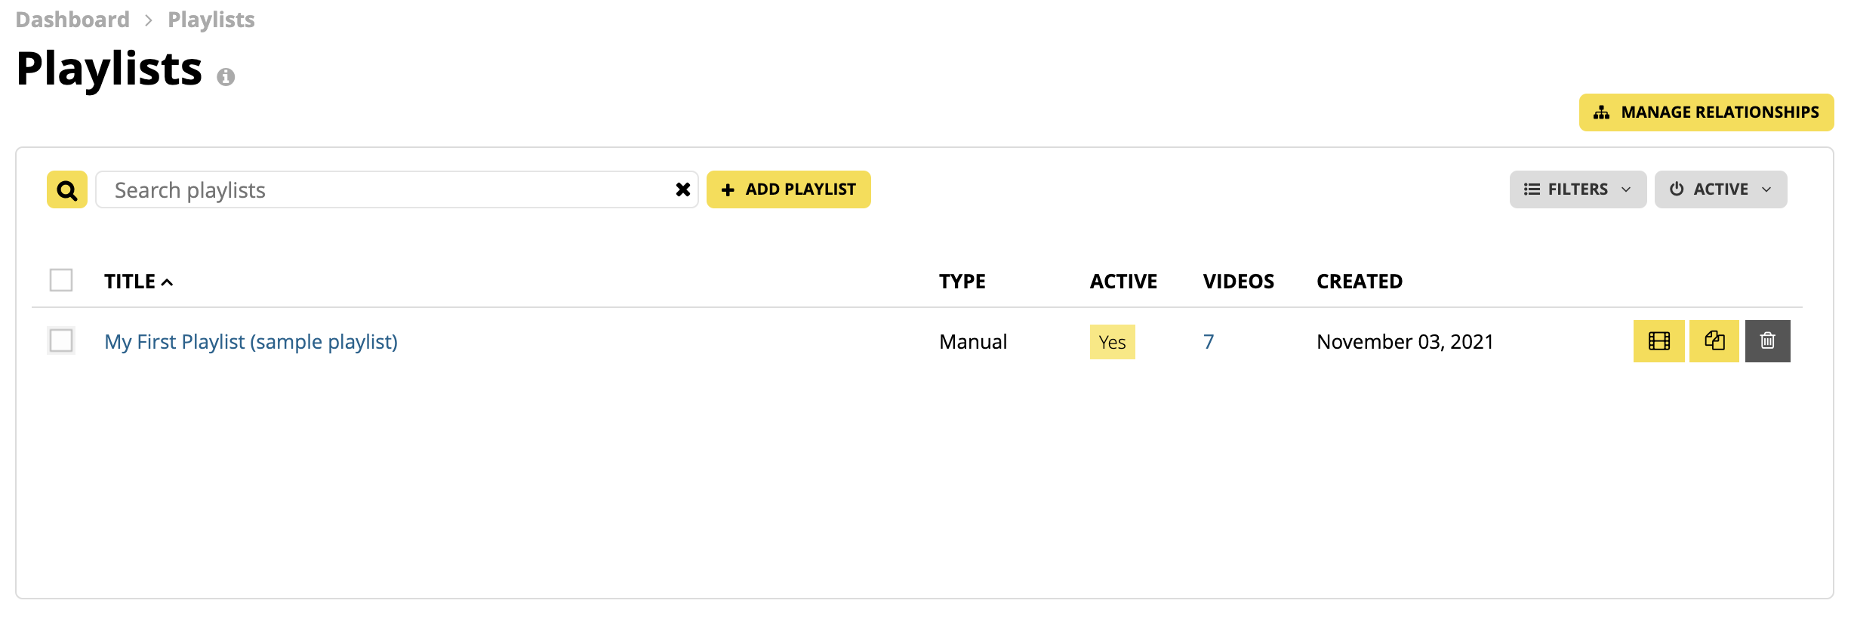
Task: Click the info icon beside the Playlists heading
Action: coord(226,77)
